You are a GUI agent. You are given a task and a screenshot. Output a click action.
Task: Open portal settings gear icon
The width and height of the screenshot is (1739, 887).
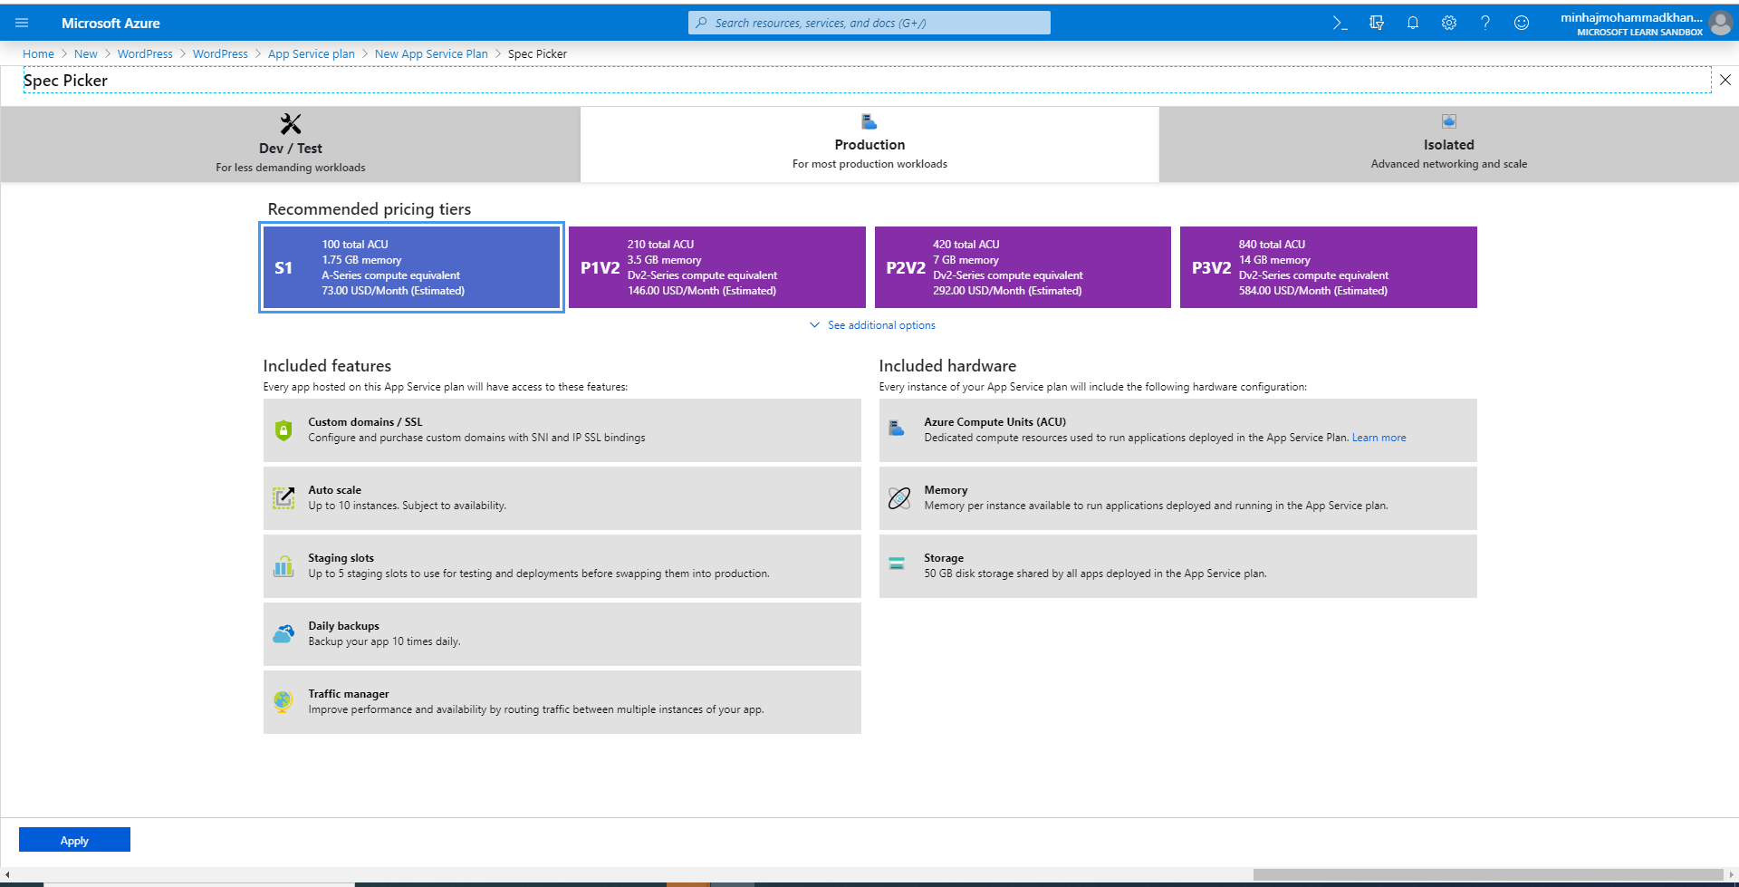click(x=1448, y=23)
